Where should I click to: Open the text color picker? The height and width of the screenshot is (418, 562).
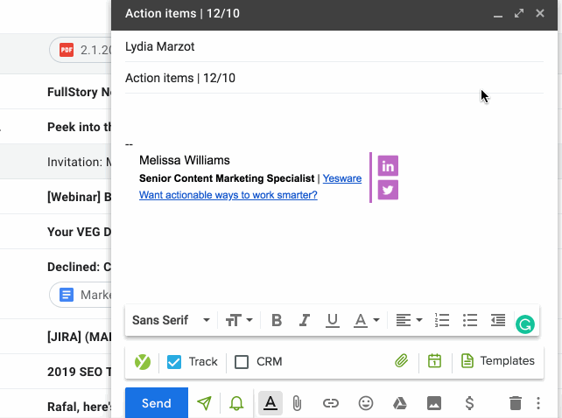point(365,320)
